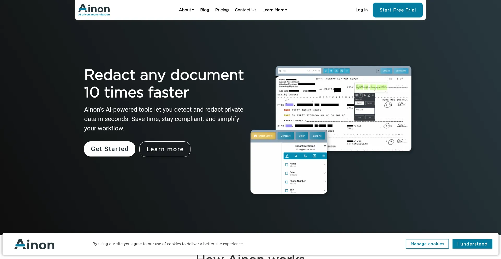Click Compare in the document top toolbar
Viewport: 501px width, 259px height.
(386, 71)
